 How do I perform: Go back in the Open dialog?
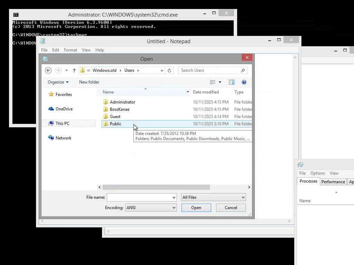point(48,70)
